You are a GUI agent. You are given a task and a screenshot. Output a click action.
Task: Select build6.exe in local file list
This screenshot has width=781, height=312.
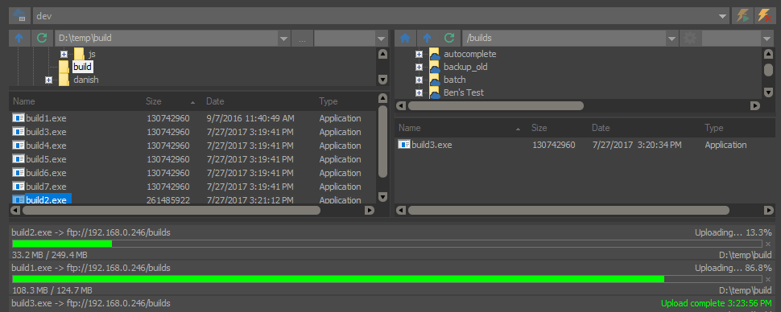tap(46, 173)
